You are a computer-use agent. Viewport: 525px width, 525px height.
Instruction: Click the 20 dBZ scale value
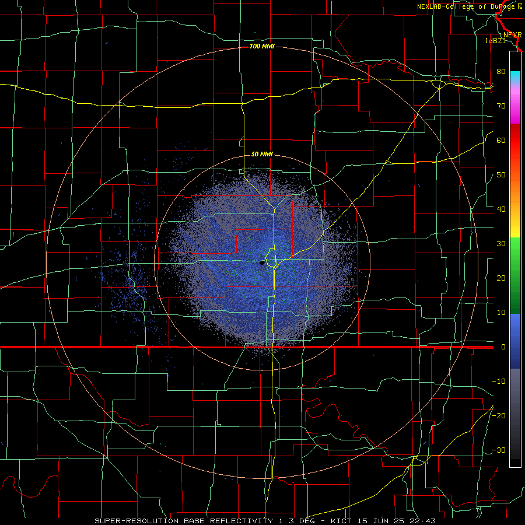tap(501, 278)
